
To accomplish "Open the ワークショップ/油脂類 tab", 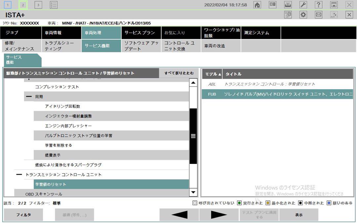I will coord(221,33).
